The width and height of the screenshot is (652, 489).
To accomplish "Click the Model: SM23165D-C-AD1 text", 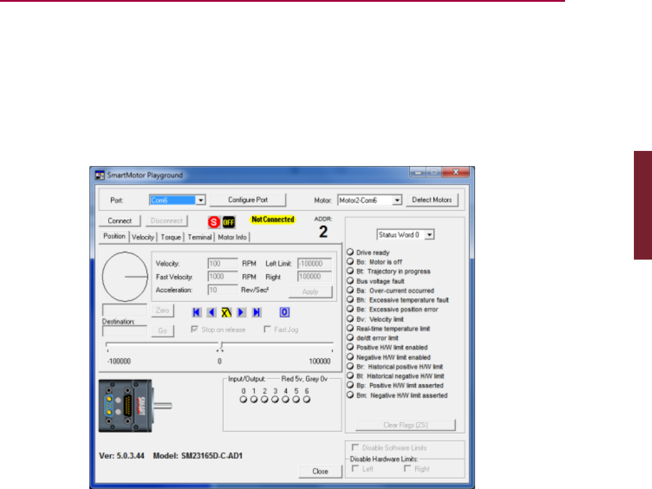I will (198, 456).
